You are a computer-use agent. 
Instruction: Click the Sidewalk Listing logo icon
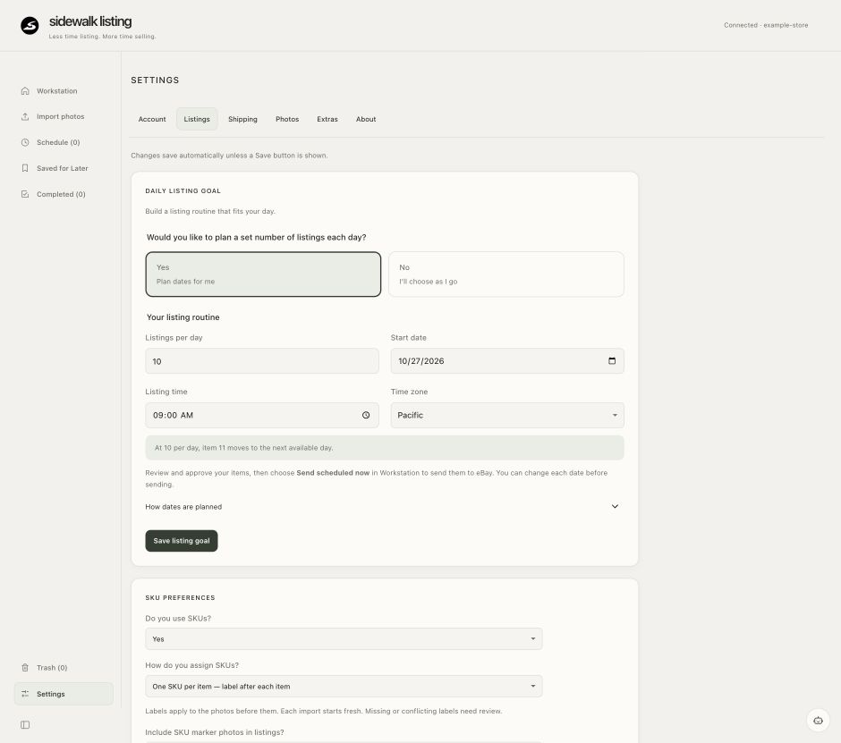click(30, 25)
